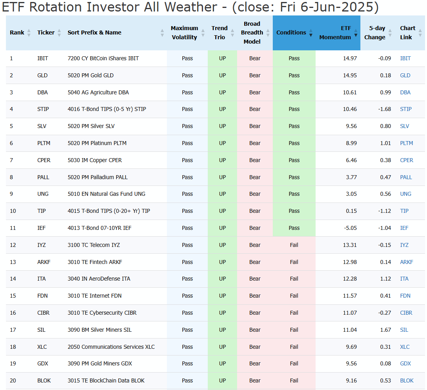
Task: Select '3015 TE BlockChain Data BLOK' cell
Action: [115, 380]
